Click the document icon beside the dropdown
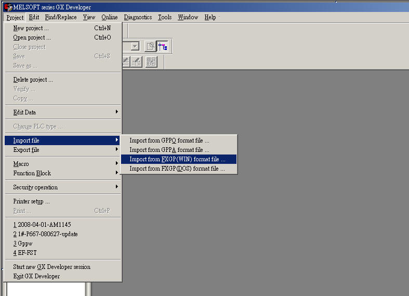 pyautogui.click(x=150, y=46)
